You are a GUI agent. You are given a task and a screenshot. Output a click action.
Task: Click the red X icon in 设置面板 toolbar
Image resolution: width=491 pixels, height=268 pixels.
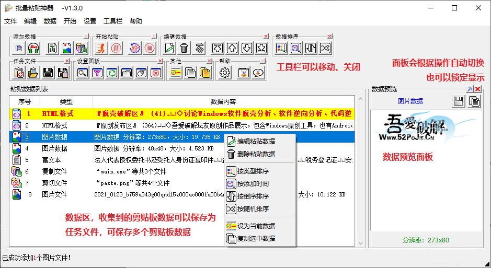[x=156, y=73]
